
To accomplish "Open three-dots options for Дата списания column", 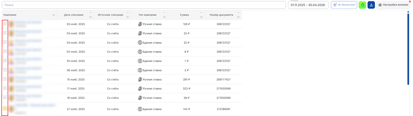I will [x=91, y=13].
